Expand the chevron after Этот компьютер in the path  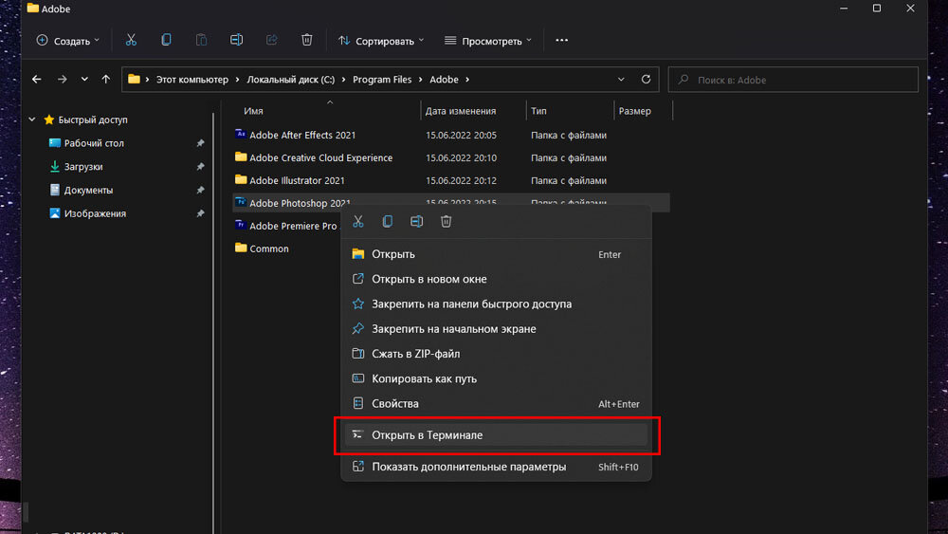tap(238, 80)
